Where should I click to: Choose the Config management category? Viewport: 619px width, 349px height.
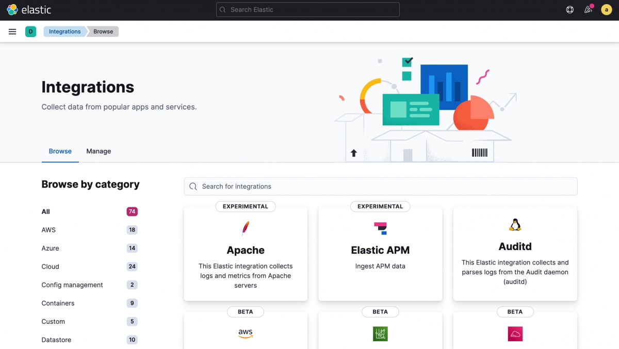72,285
